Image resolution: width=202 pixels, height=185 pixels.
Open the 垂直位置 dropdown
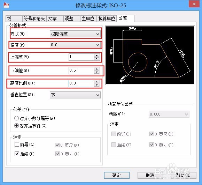(75, 95)
